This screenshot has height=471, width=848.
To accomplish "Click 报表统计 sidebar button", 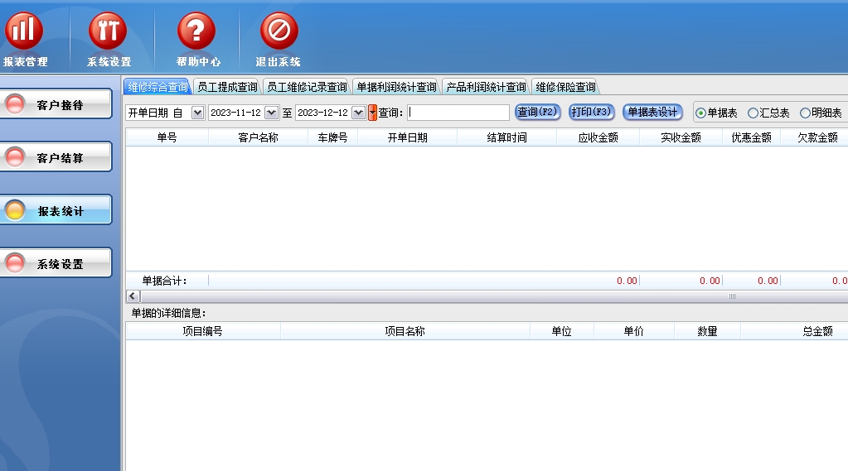I will 57,211.
